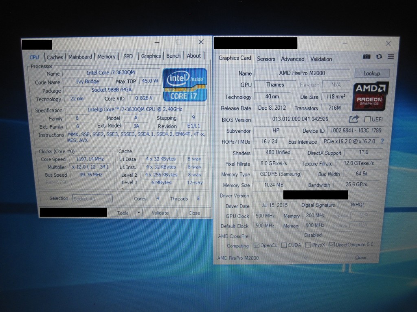Switch to the Graphics tab in CPU-Z

[151, 56]
